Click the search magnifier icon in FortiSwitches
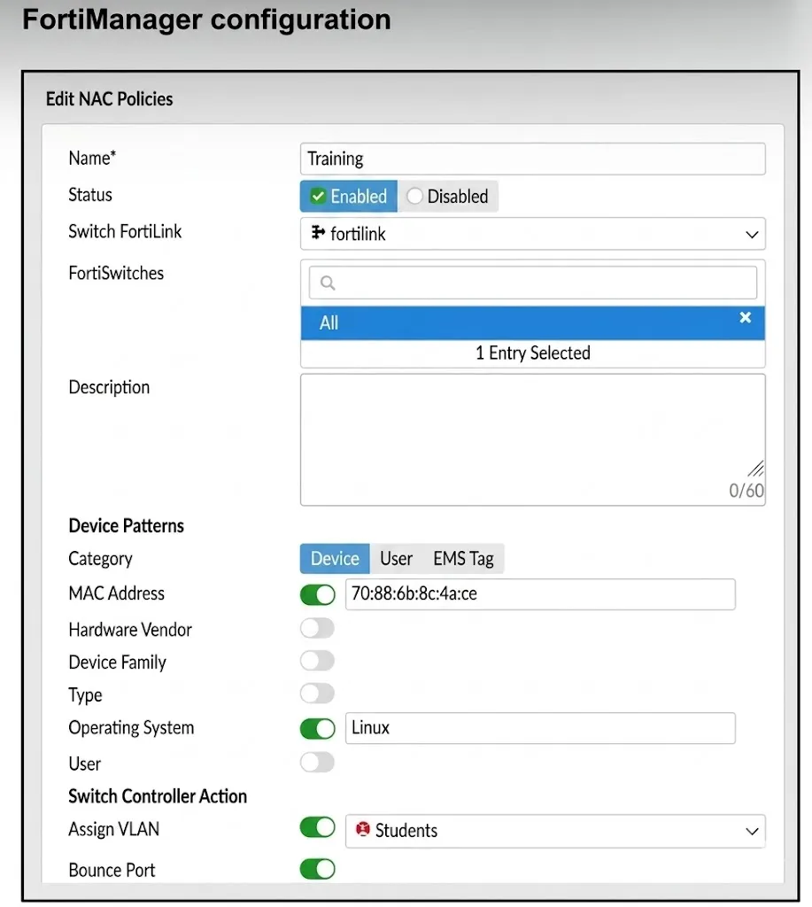This screenshot has width=812, height=907. [x=328, y=283]
